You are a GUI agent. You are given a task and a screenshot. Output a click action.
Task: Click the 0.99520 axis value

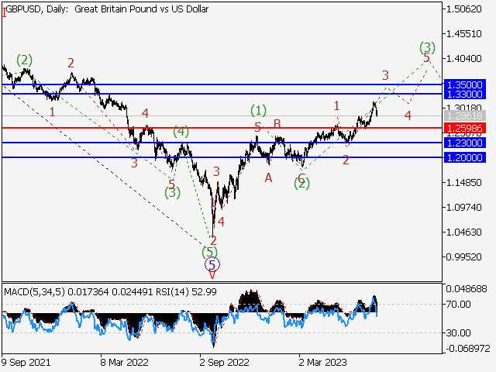[x=463, y=257]
